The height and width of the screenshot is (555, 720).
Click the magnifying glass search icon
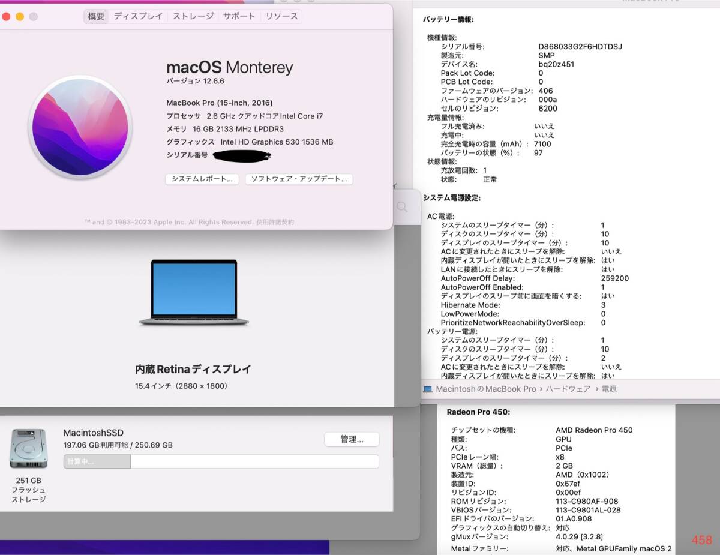coord(402,207)
